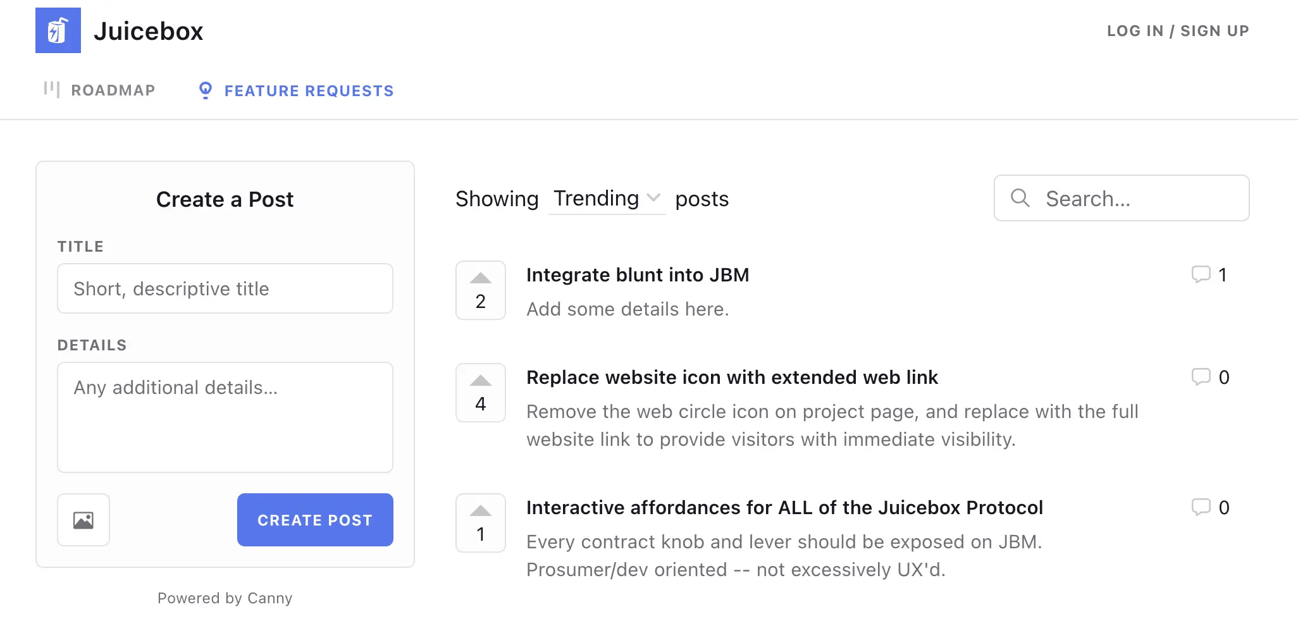Select the Feature Requests tab

point(309,91)
